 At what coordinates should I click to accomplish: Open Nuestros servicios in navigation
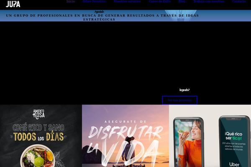click(x=127, y=1)
